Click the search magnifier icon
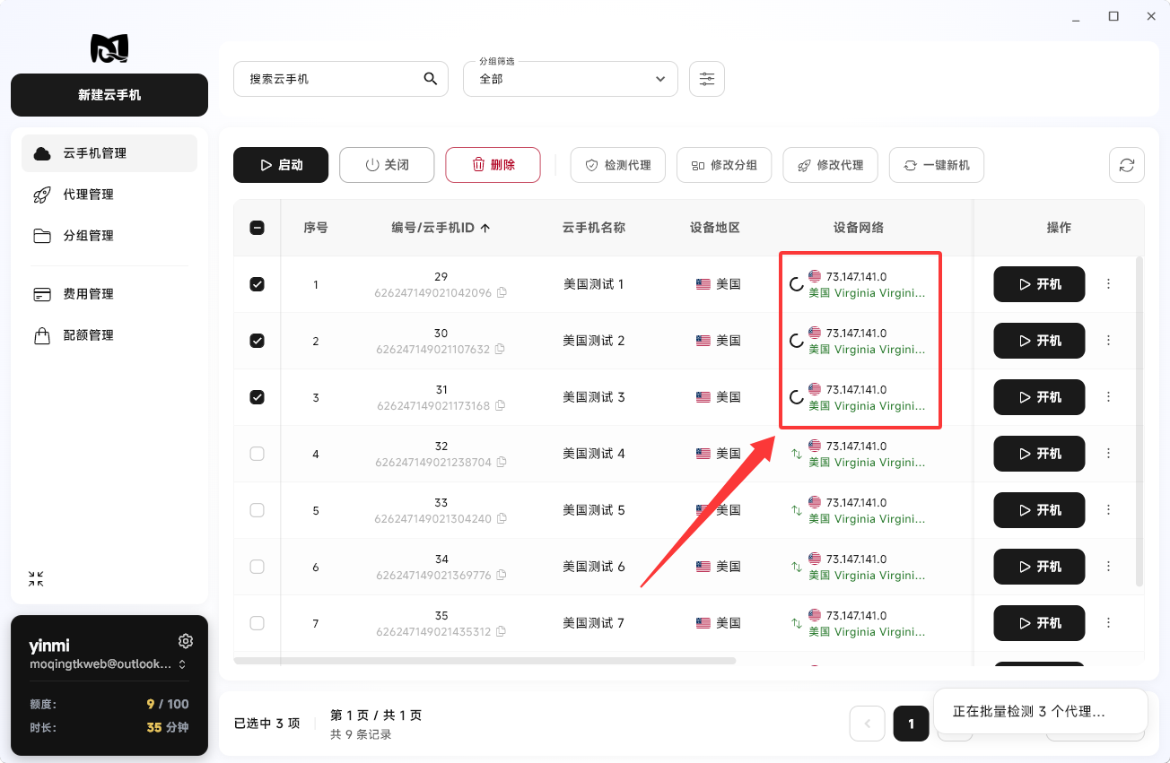 tap(431, 79)
